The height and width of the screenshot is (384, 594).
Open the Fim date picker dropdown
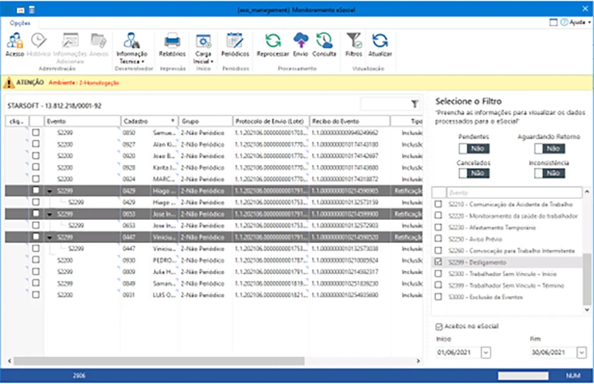581,352
